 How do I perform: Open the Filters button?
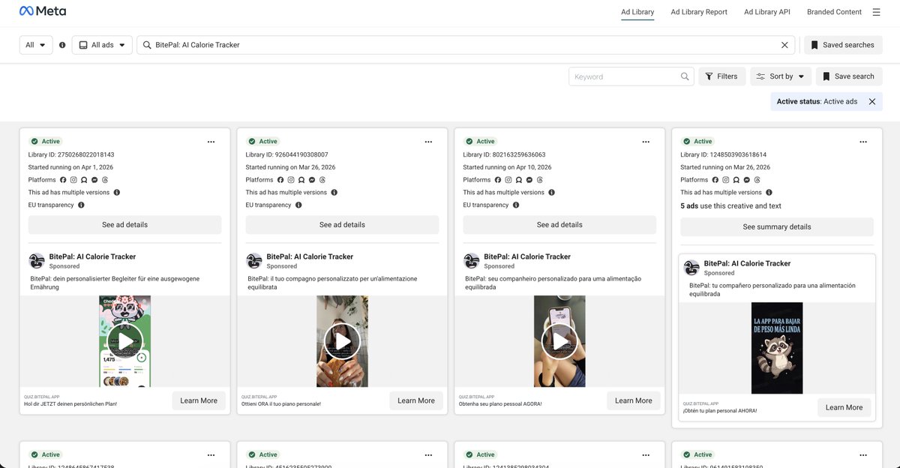click(x=721, y=76)
